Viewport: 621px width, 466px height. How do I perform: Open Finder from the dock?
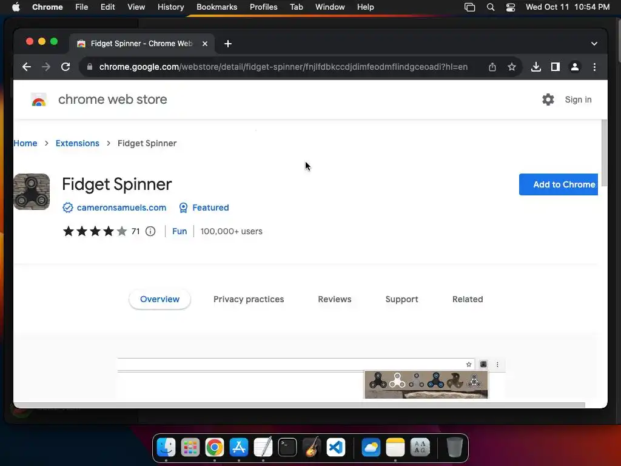pos(166,447)
